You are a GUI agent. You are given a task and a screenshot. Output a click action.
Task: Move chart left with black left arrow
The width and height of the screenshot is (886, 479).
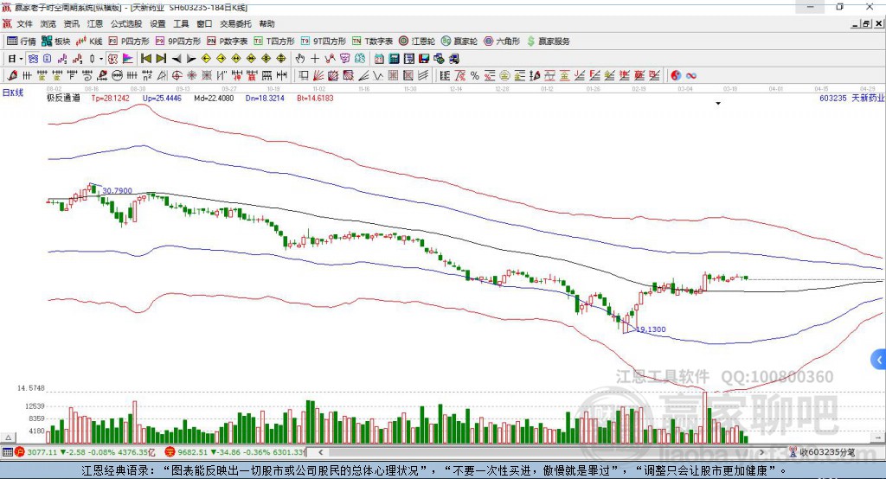point(177,58)
